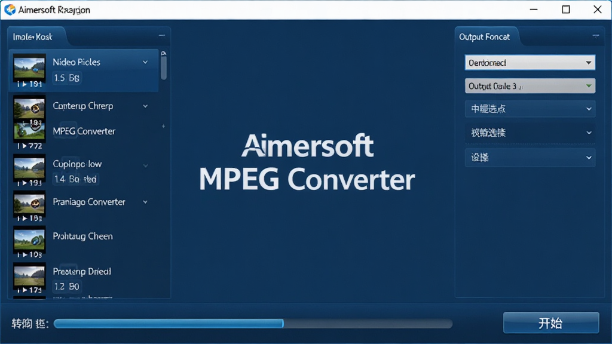Click the 1.4 size label under Cupiopo low
This screenshot has height=344, width=612.
75,179
